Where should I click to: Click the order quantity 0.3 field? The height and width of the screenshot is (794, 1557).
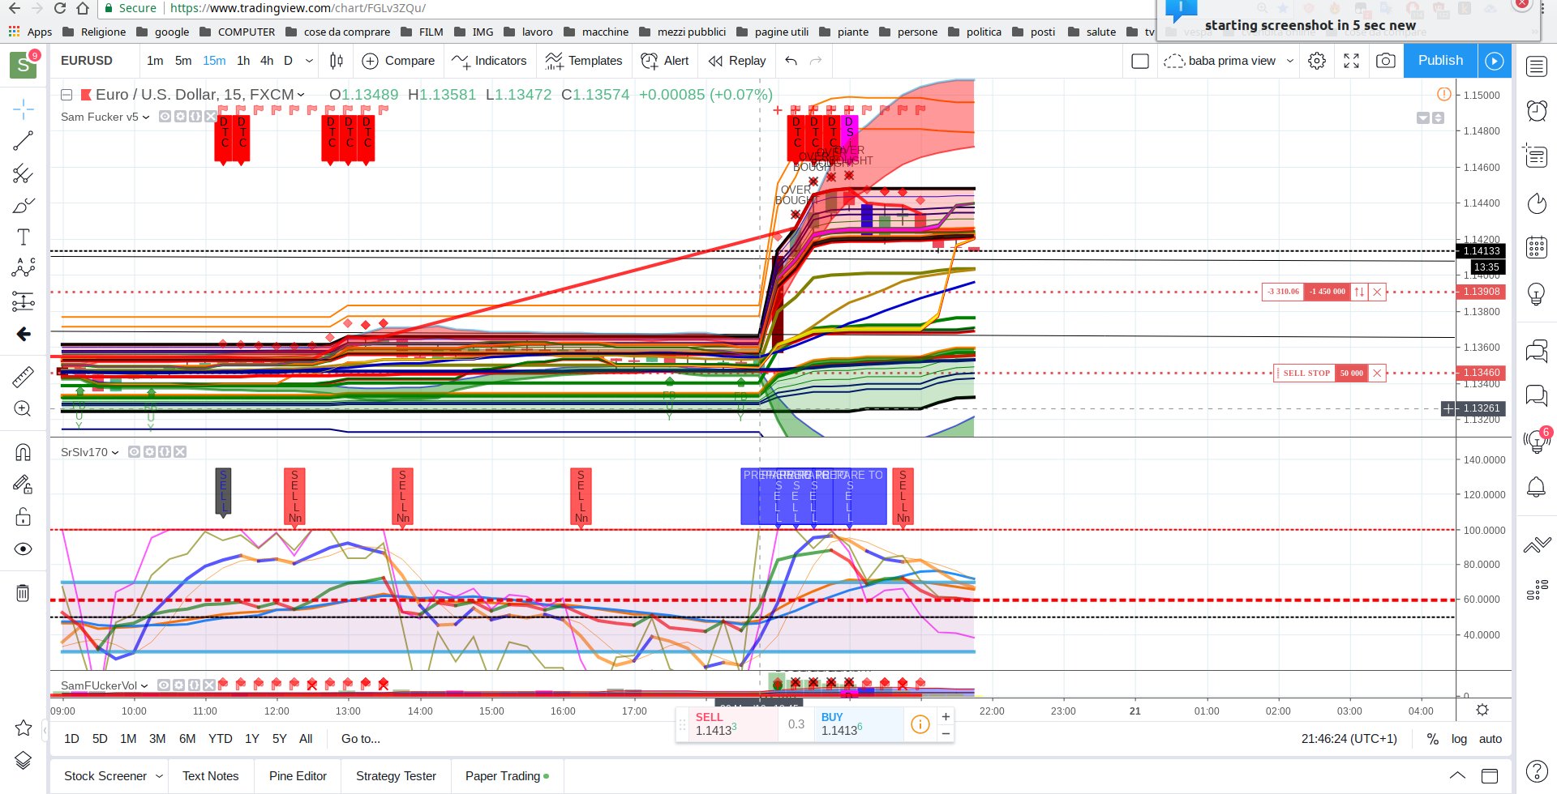[796, 724]
